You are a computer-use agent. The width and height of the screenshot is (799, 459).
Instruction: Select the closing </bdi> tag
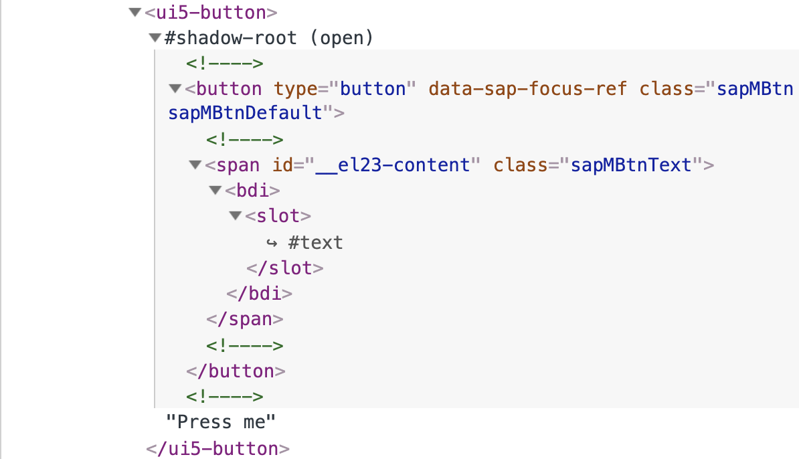click(260, 294)
